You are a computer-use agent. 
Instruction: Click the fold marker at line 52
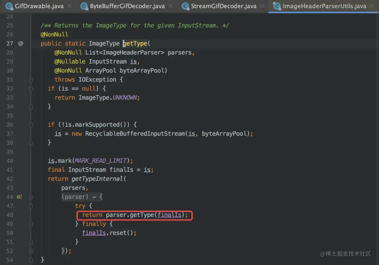(x=31, y=251)
